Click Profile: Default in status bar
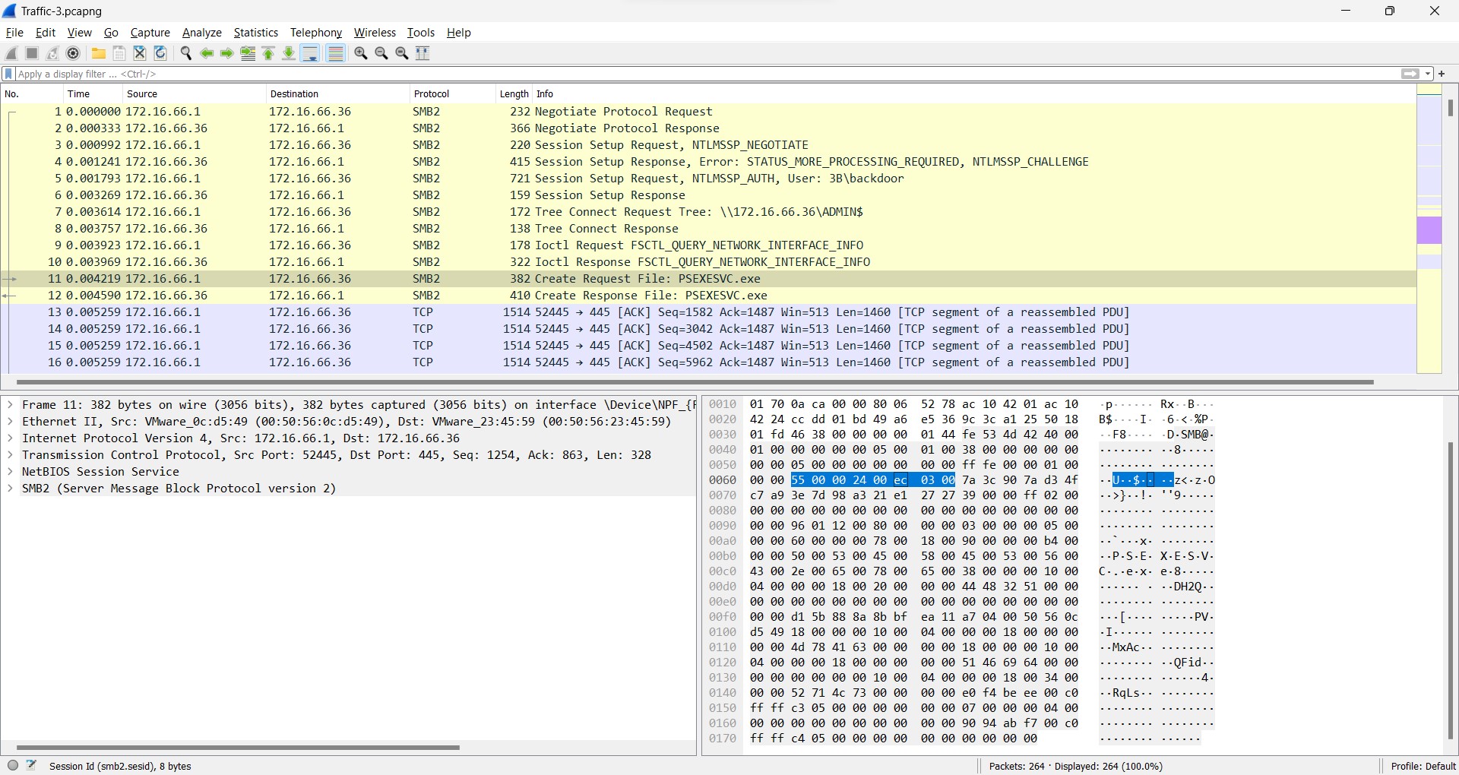The width and height of the screenshot is (1459, 775). (1422, 766)
